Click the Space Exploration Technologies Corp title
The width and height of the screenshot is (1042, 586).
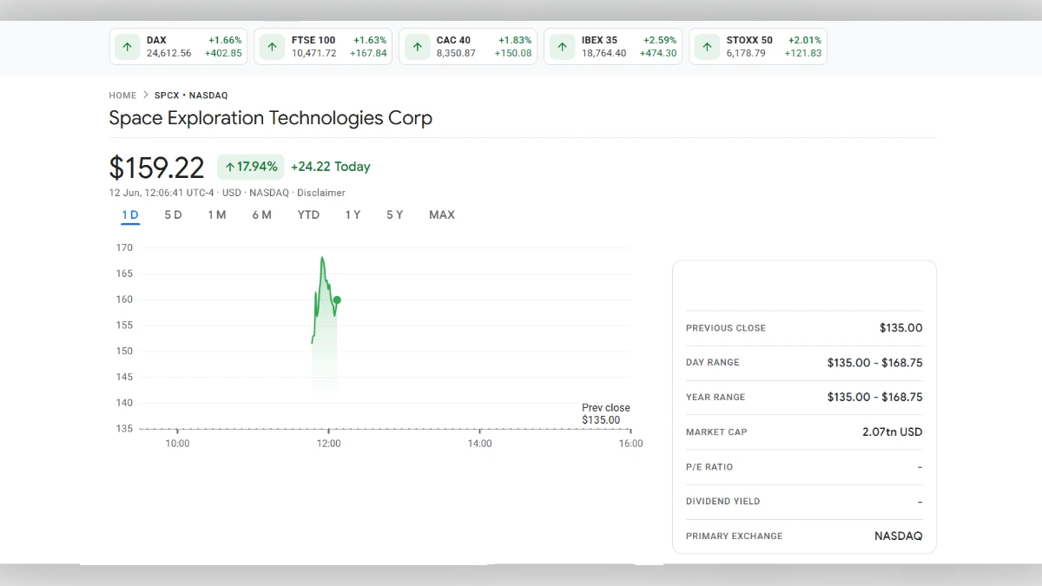point(271,118)
